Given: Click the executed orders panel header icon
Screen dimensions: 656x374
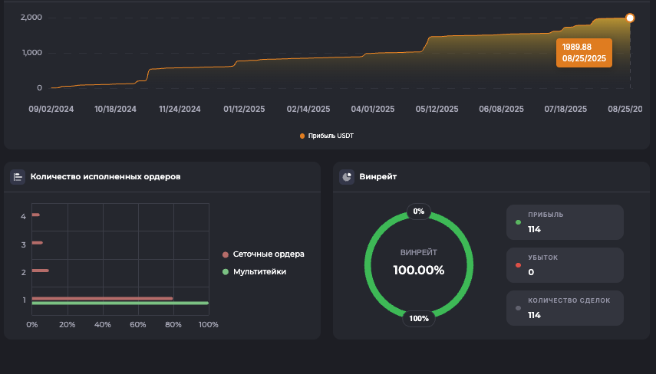Looking at the screenshot, I should click(x=18, y=177).
